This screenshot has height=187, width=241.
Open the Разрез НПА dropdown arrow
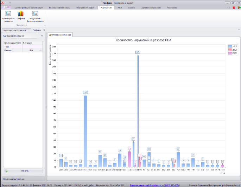pos(41,50)
